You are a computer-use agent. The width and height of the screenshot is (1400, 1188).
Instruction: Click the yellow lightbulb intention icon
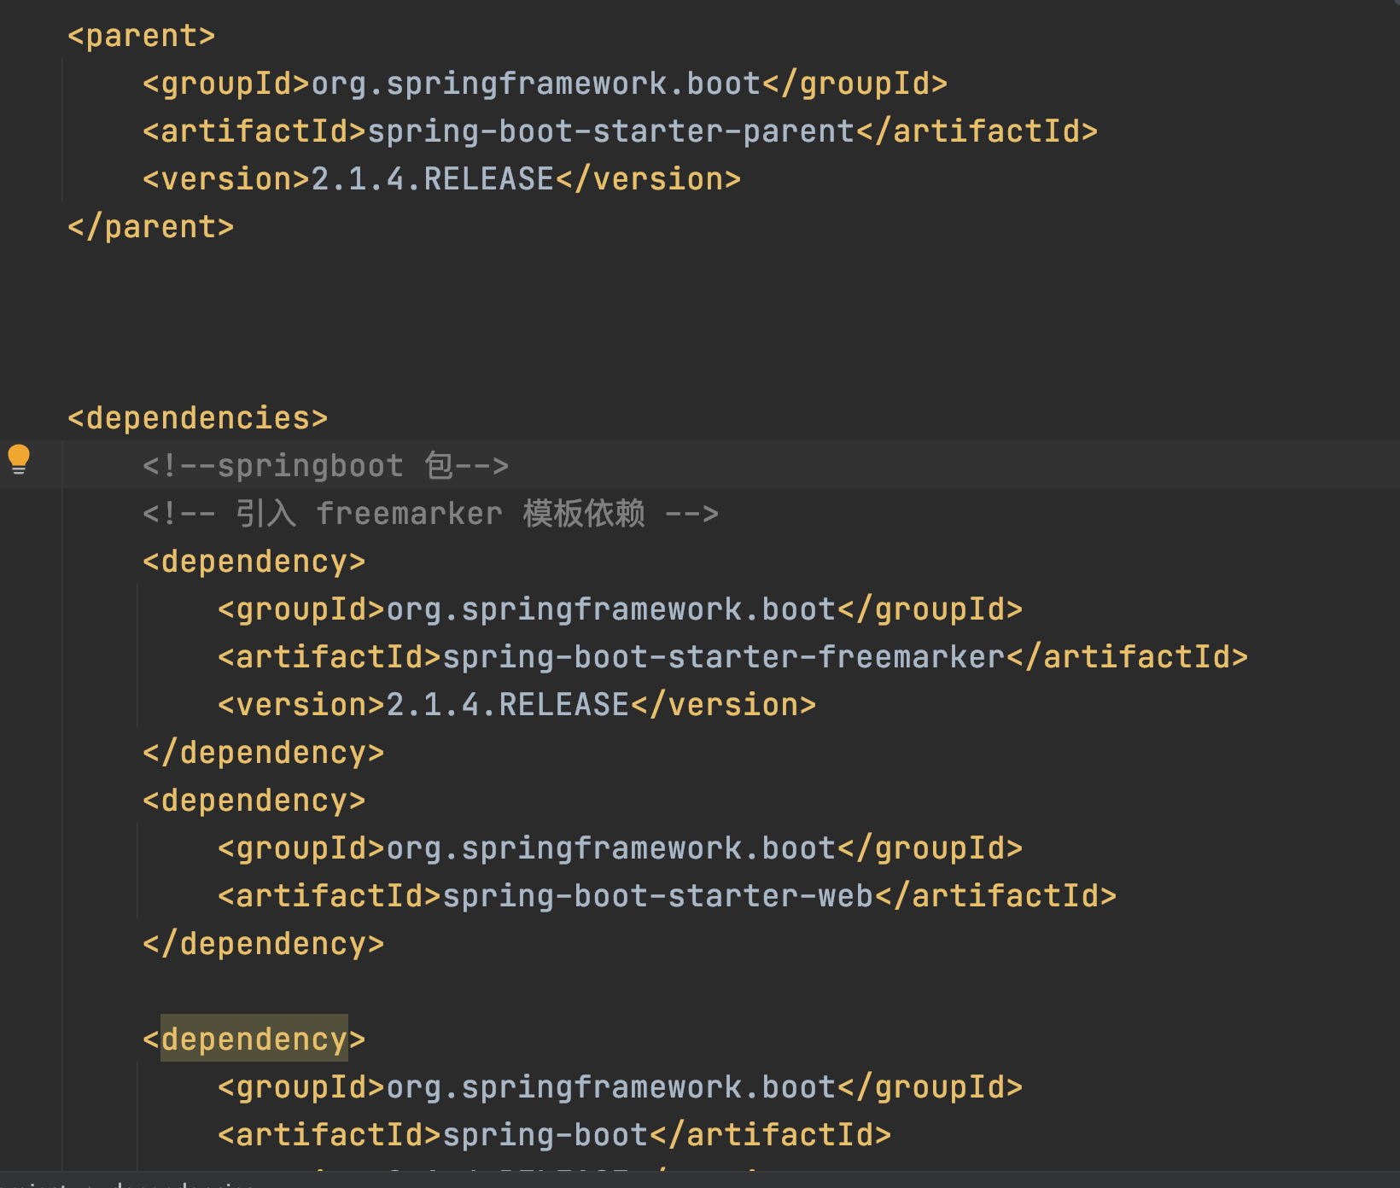(x=19, y=460)
